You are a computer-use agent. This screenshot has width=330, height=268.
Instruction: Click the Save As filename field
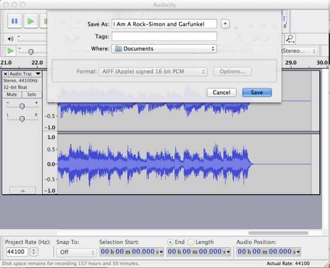[x=164, y=24]
